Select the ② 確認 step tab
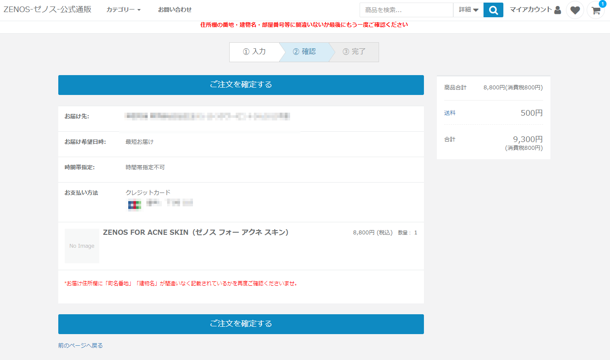This screenshot has height=360, width=610. coord(304,52)
